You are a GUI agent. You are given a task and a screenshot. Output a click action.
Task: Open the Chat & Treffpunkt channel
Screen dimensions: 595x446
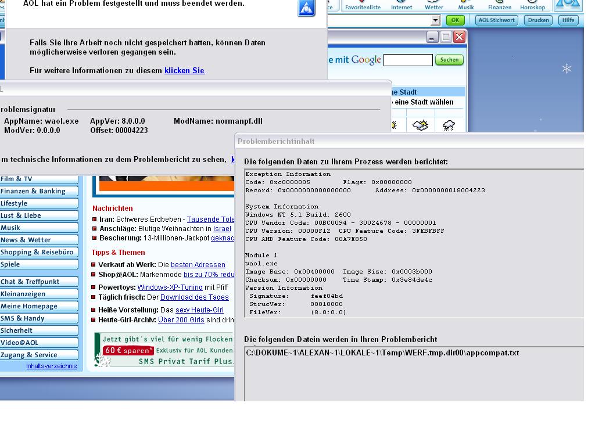39,282
